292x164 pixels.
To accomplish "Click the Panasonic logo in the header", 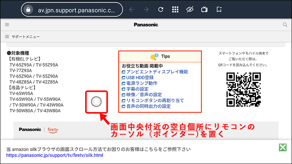I will [x=146, y=25].
